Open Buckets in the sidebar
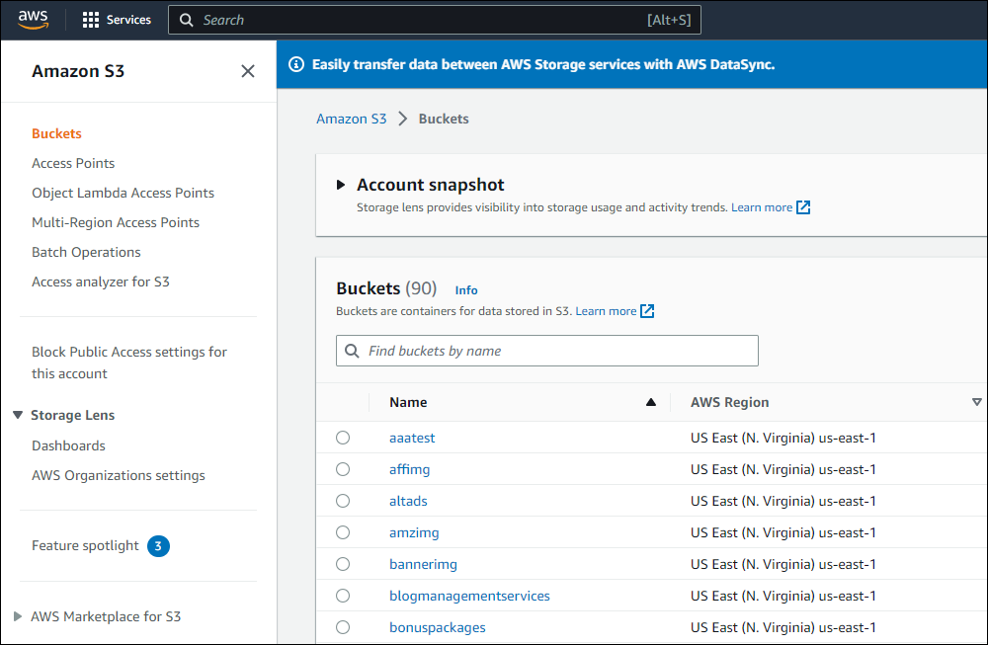988x645 pixels. coord(56,133)
